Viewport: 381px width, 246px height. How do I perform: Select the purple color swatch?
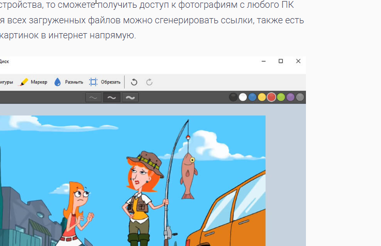290,97
